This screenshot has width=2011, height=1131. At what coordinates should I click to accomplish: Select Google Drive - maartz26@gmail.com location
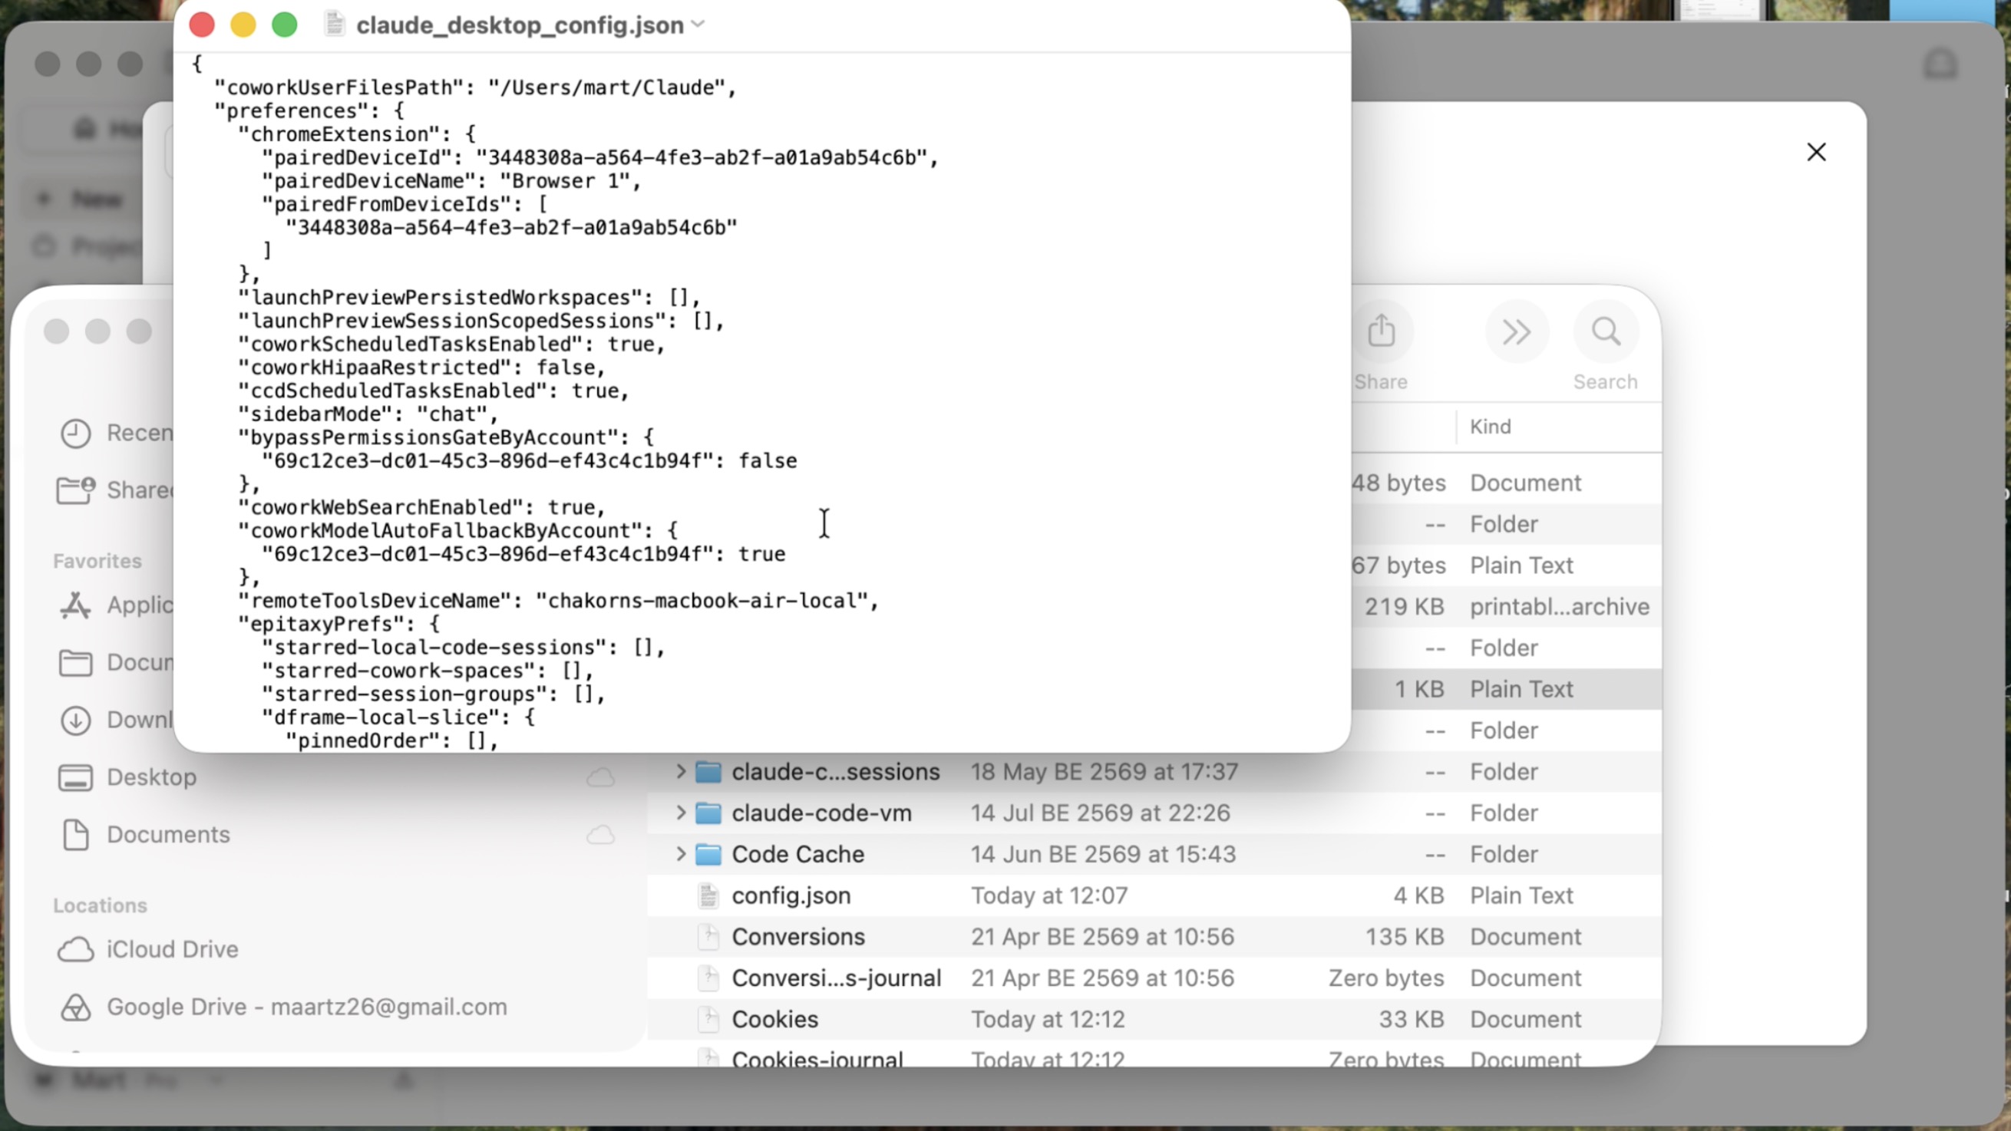pyautogui.click(x=307, y=1007)
